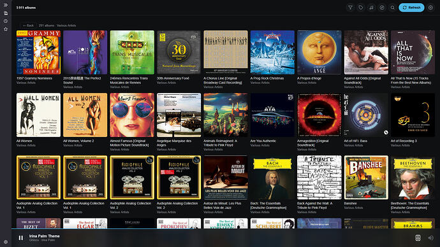Open Audiophile Analog Collection Vol. 1, first cover in the row
This screenshot has height=247, width=440.
pyautogui.click(x=38, y=178)
